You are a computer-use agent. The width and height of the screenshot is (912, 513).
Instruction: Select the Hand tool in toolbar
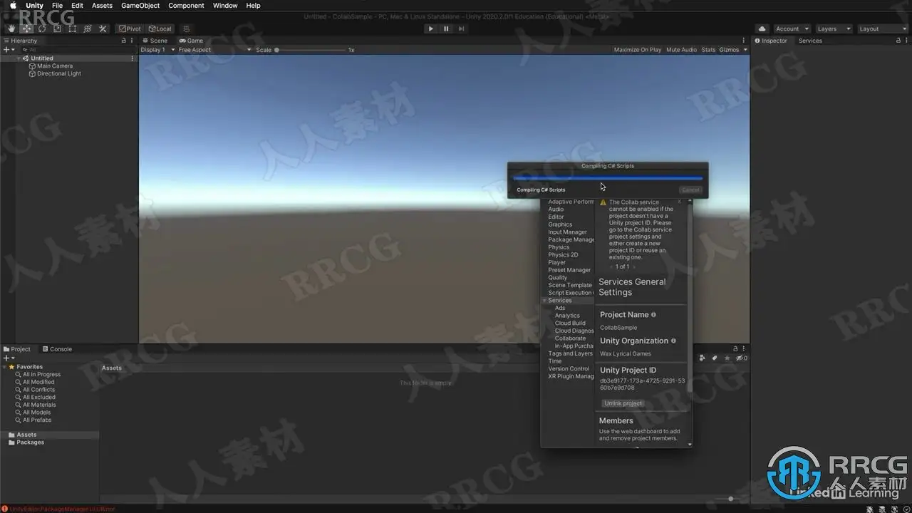click(12, 28)
